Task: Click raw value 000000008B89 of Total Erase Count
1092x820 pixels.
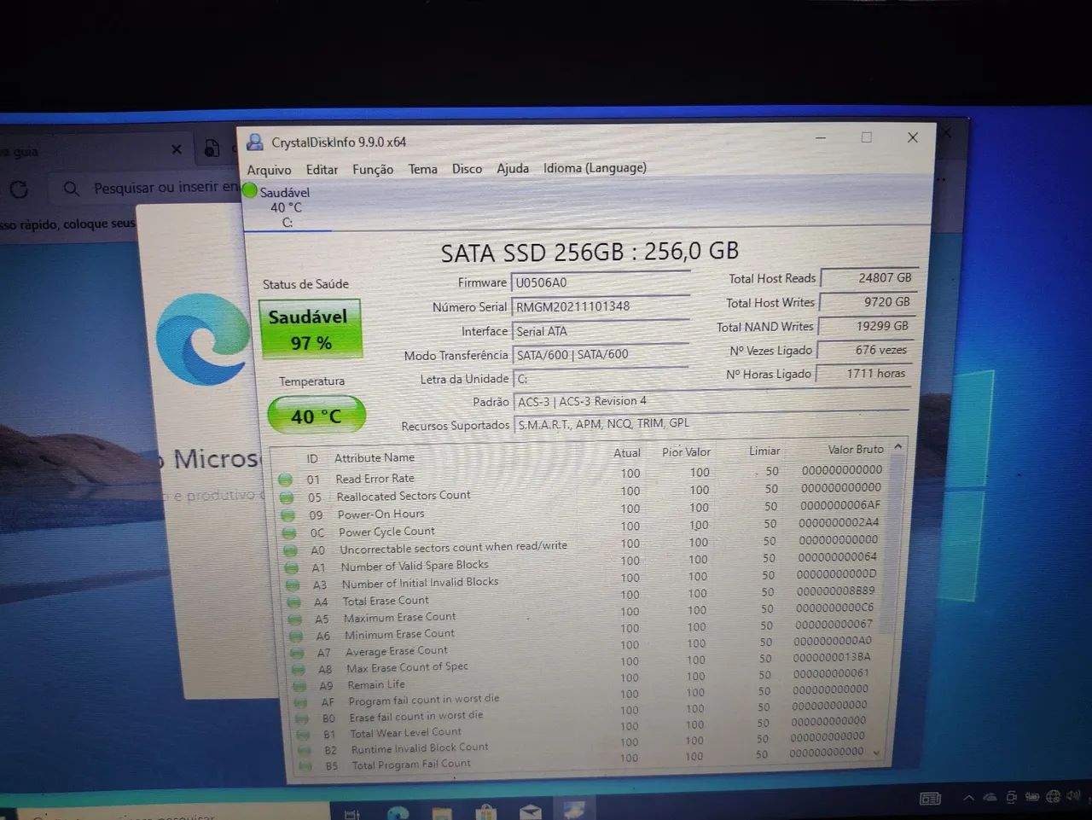Action: tap(835, 590)
